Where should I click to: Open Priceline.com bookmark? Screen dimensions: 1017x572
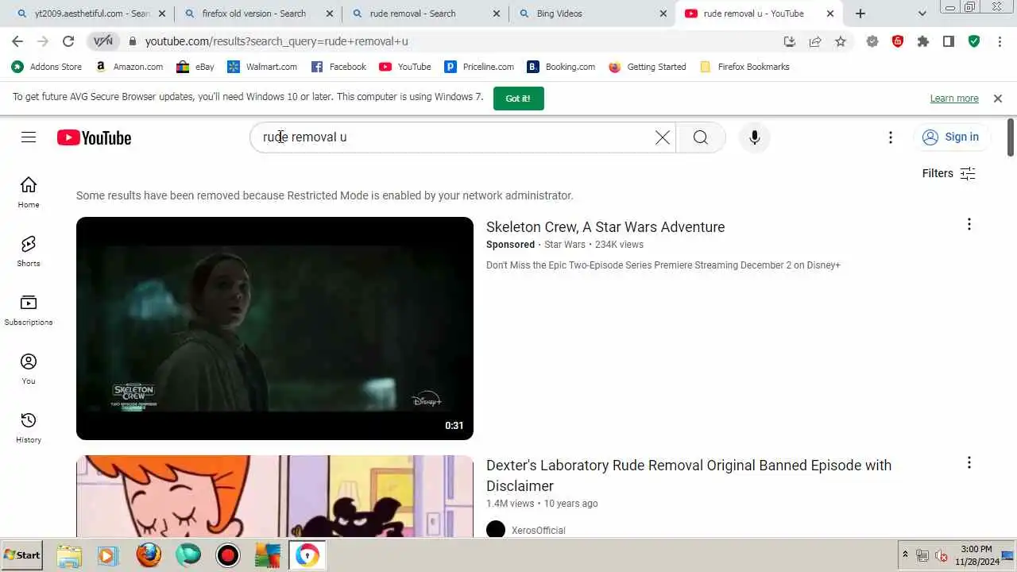480,67
